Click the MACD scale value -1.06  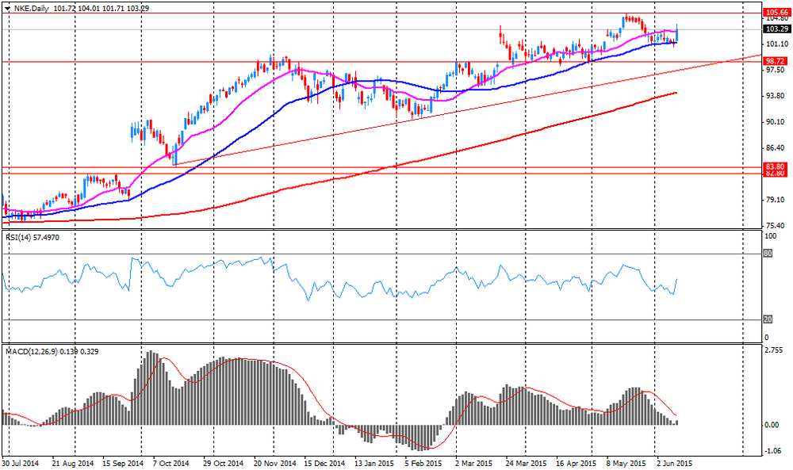click(772, 451)
